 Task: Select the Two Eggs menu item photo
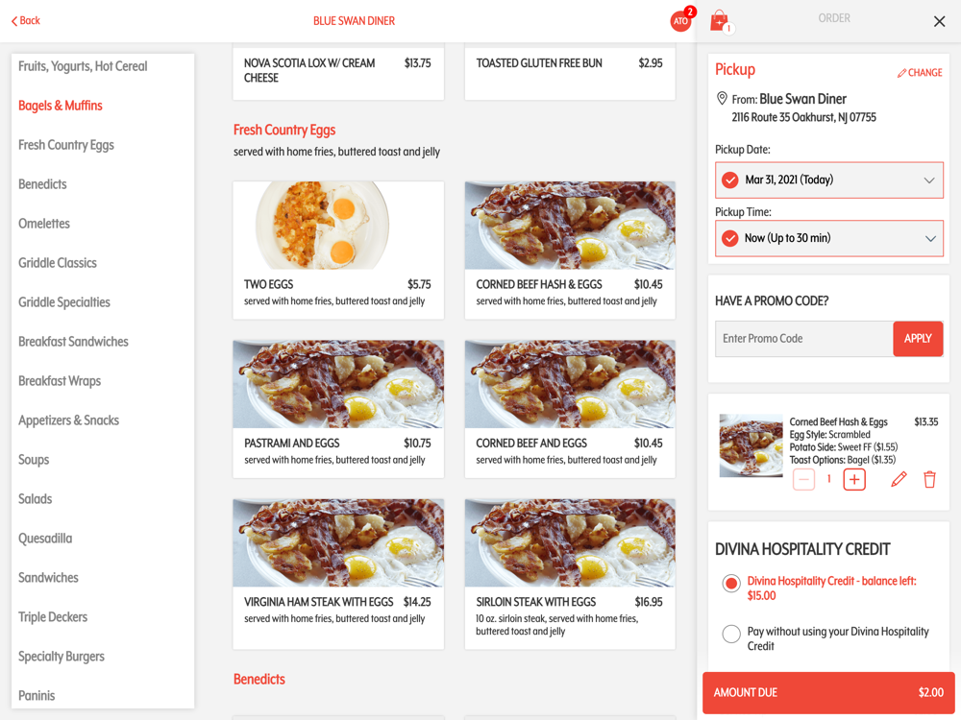(338, 226)
